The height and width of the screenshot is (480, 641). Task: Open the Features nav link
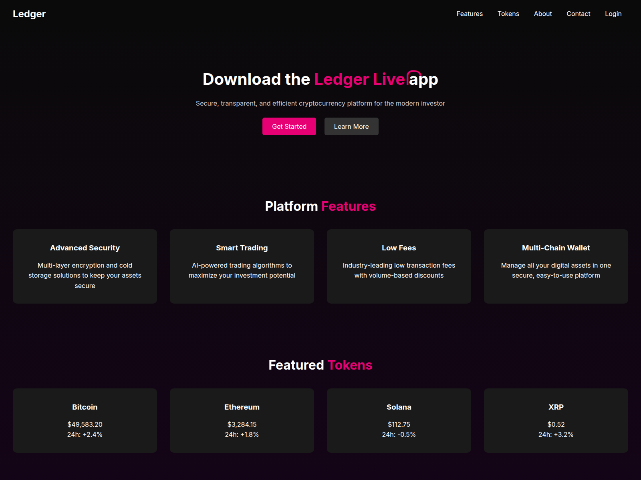(470, 14)
